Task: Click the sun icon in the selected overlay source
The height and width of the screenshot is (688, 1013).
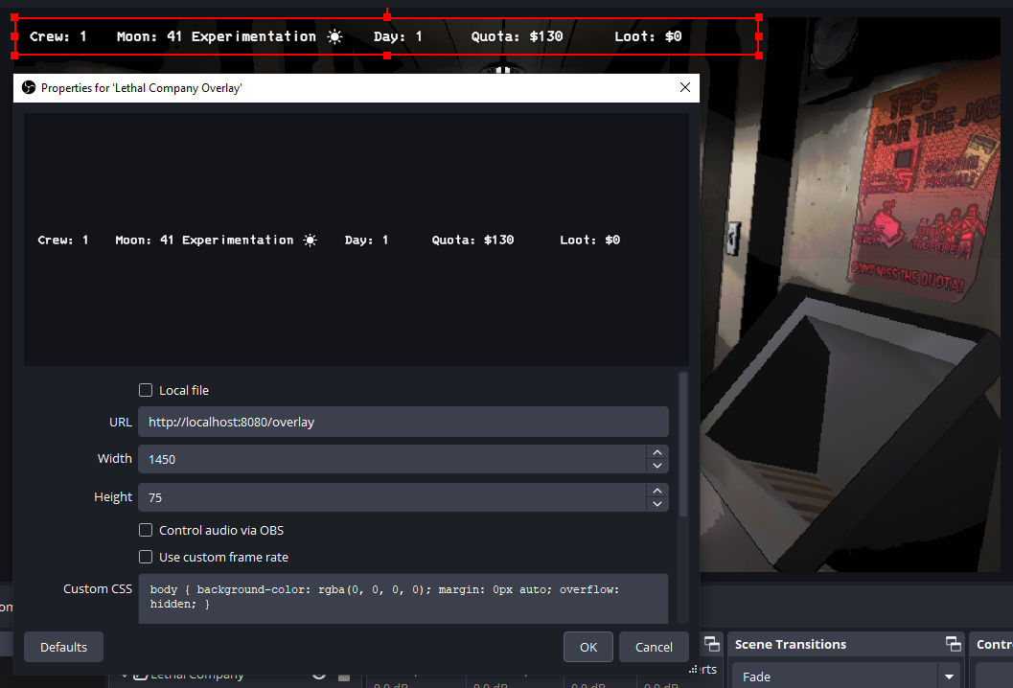Action: (334, 36)
